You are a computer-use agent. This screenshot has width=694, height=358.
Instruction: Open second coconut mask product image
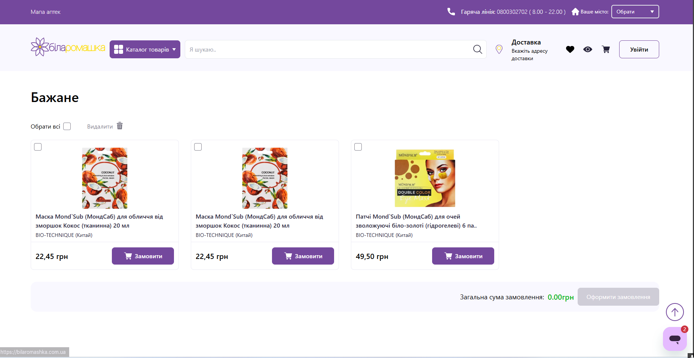(265, 178)
